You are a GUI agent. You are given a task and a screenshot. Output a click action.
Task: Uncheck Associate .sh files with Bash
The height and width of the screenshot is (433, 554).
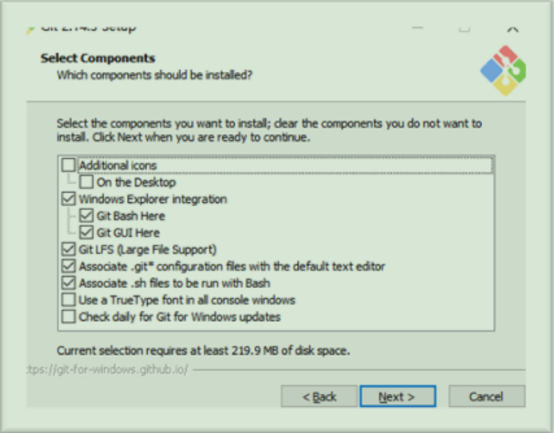point(68,283)
